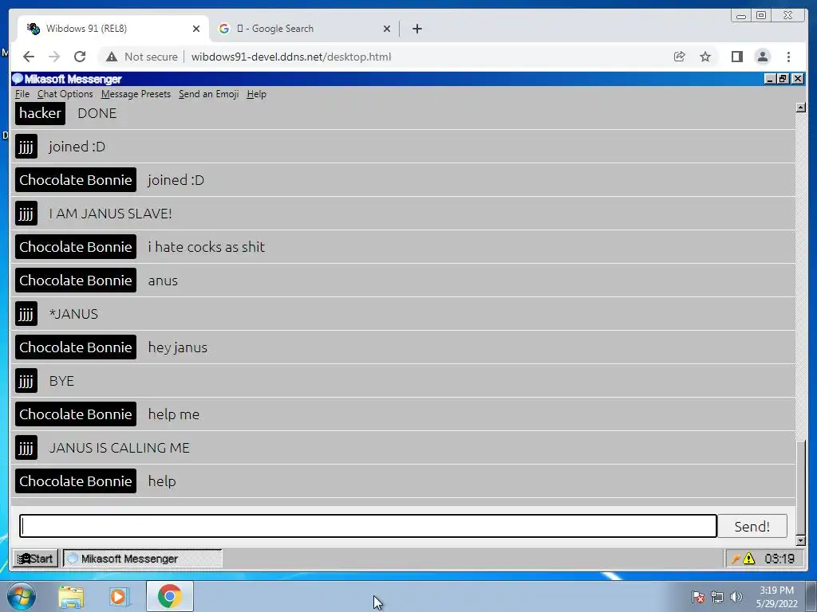This screenshot has height=612, width=817.
Task: Minimize the Mikasoft Messenger window
Action: click(771, 79)
